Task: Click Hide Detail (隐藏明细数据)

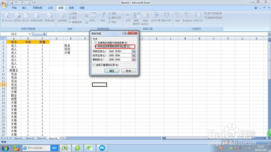Action: [213, 18]
